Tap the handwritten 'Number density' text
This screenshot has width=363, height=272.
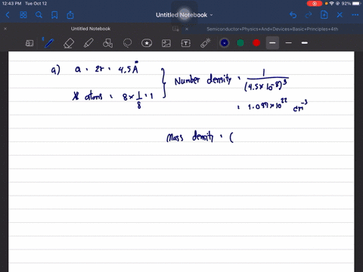tap(203, 80)
